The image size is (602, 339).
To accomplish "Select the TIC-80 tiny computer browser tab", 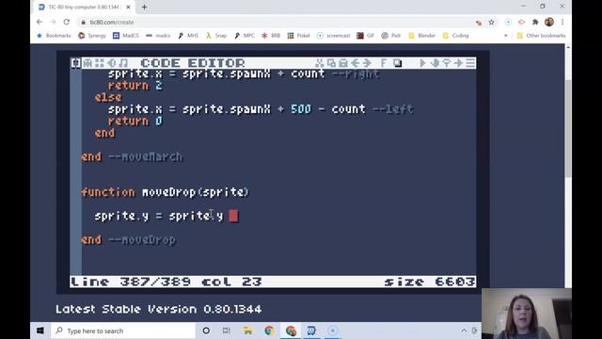I will (x=84, y=7).
